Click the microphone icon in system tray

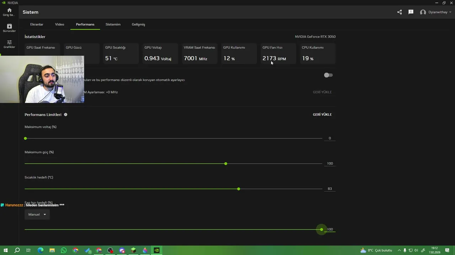[x=405, y=250]
